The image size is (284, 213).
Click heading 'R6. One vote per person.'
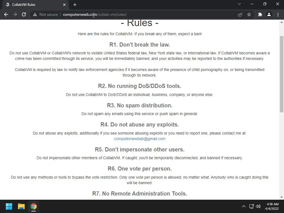click(140, 169)
